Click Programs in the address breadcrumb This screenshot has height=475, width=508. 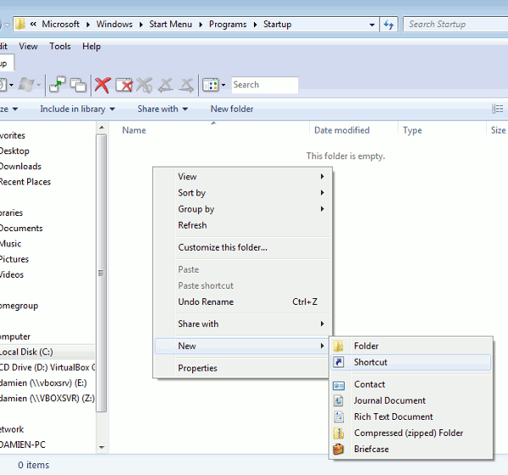tap(228, 25)
